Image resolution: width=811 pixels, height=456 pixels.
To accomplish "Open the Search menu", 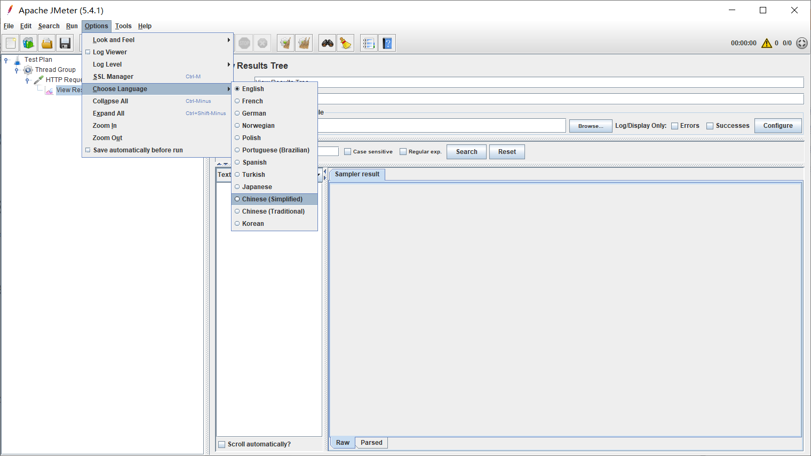I will click(x=49, y=26).
